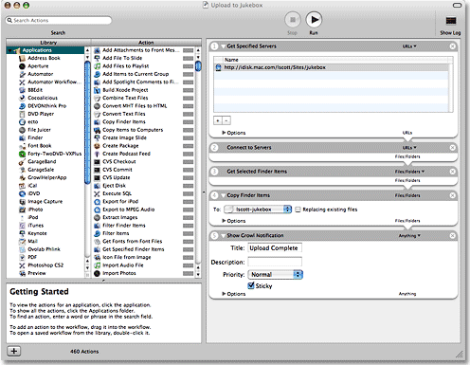Select Photoshop CS2 in the Library
This screenshot has width=470, height=365.
coord(45,265)
